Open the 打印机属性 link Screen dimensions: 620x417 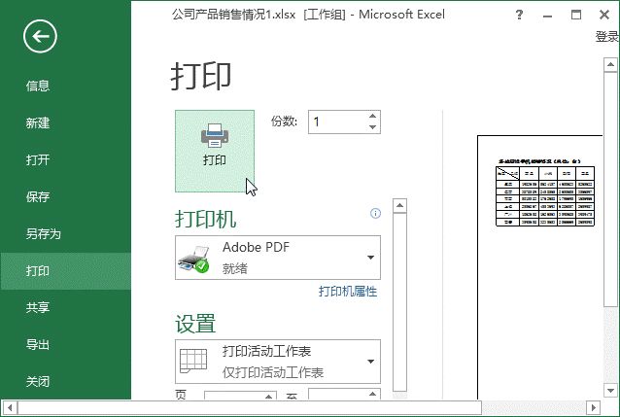348,292
